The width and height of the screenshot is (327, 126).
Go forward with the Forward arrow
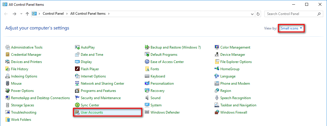(15, 14)
